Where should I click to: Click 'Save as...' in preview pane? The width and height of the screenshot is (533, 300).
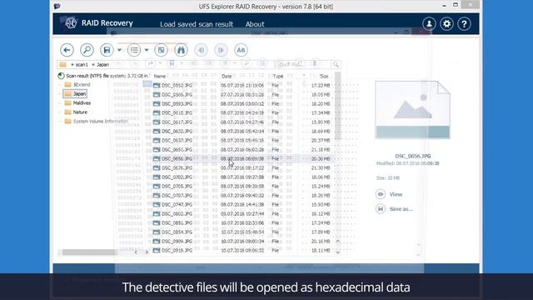coord(401,209)
